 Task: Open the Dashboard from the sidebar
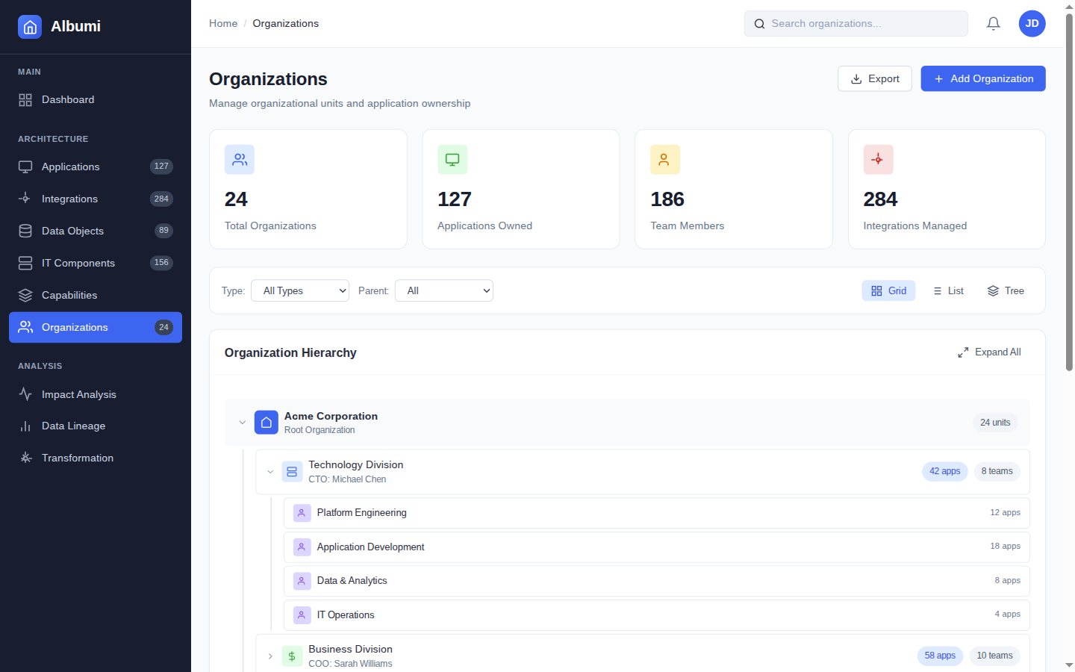coord(68,99)
